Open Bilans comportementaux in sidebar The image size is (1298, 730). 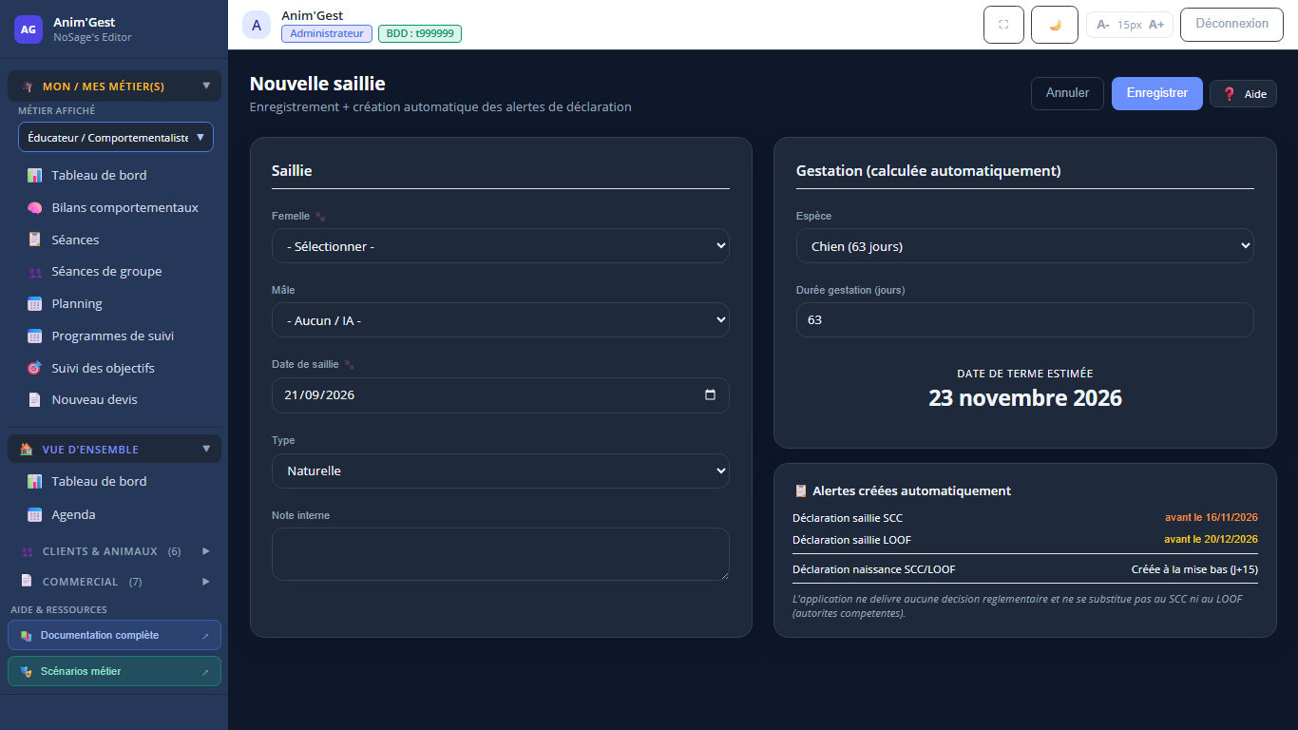(x=114, y=207)
